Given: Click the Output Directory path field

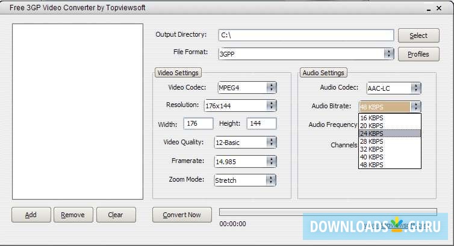Looking at the screenshot, I should 306,35.
